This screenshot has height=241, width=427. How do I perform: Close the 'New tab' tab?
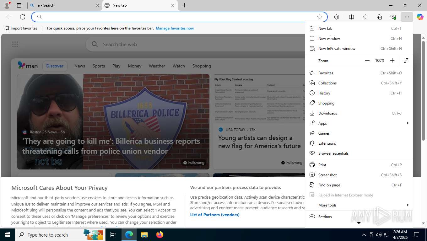point(173,5)
